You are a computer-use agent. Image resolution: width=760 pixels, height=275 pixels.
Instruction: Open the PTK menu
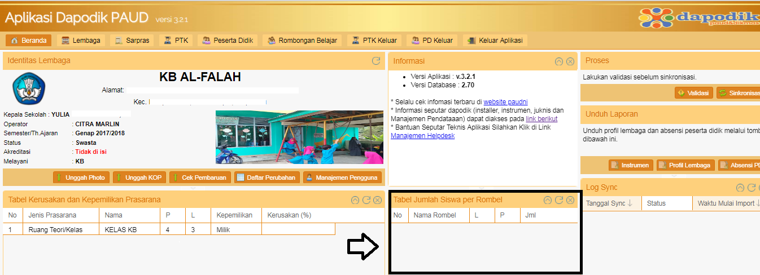click(176, 40)
